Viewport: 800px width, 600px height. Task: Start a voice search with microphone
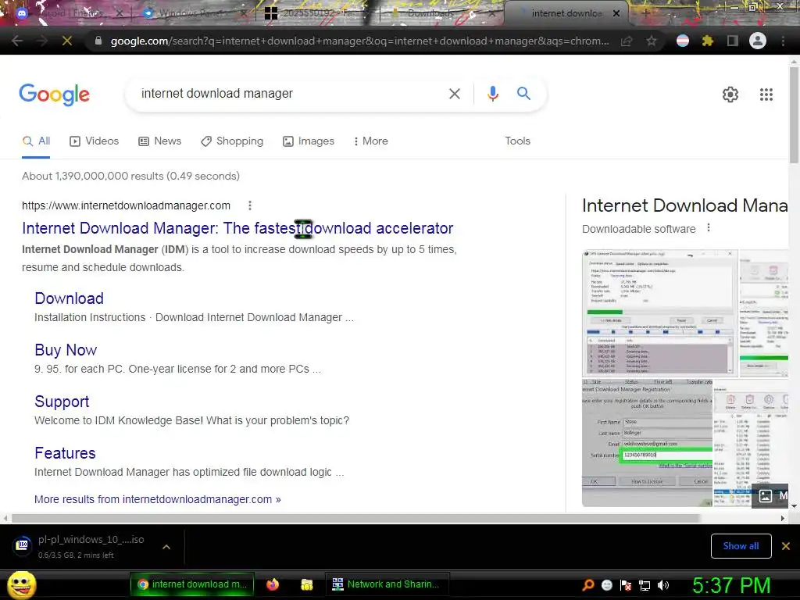click(x=493, y=94)
